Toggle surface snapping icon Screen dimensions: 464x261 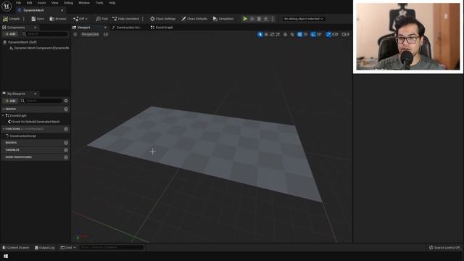pos(292,34)
